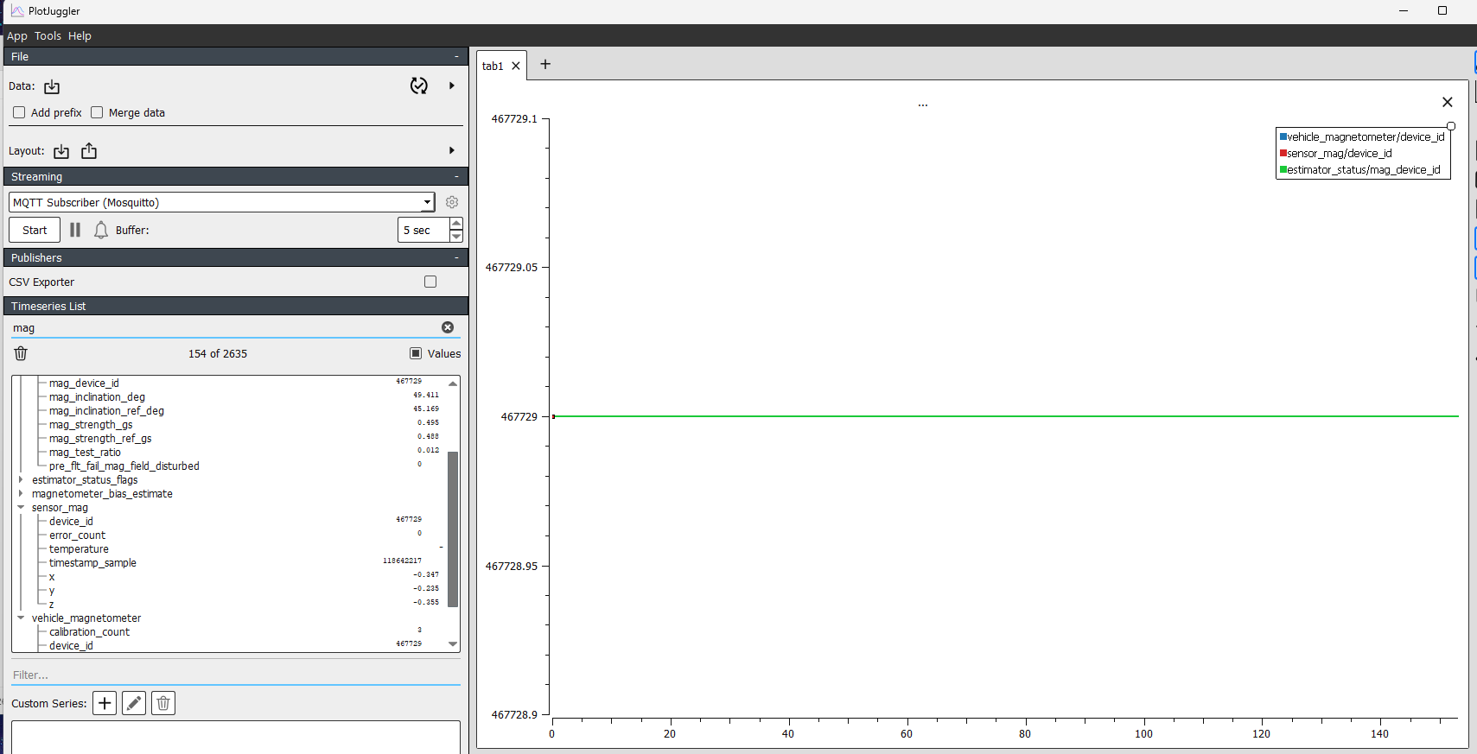This screenshot has width=1477, height=754.
Task: Click the reload data circular arrows icon
Action: pyautogui.click(x=419, y=86)
